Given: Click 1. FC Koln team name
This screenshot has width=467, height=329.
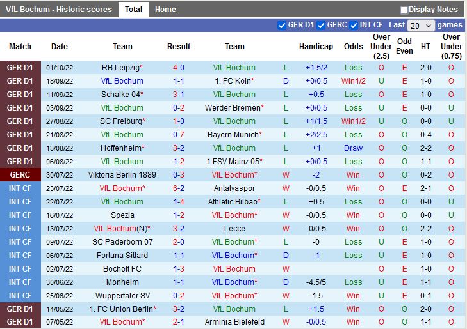Looking at the screenshot, I should click(233, 81).
